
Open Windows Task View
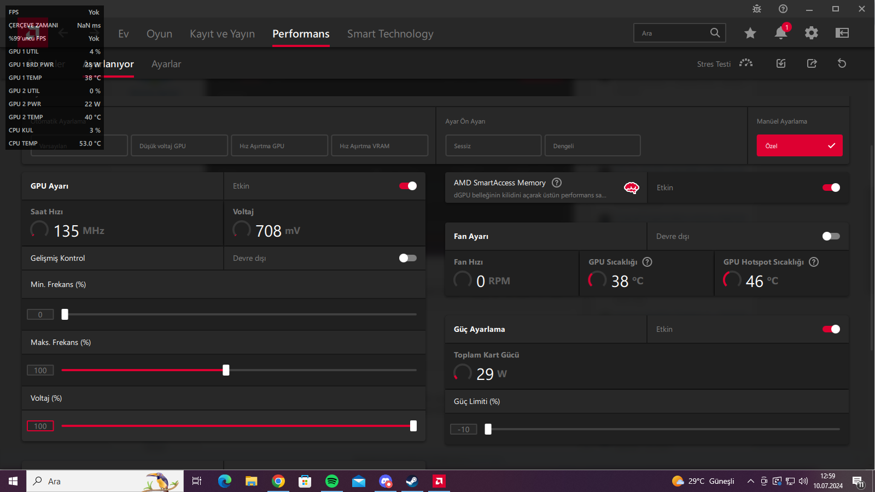197,481
